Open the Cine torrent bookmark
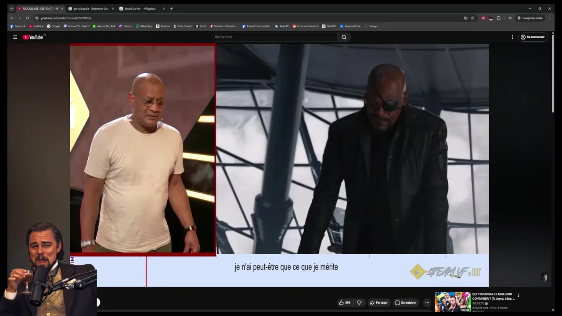 point(183,26)
